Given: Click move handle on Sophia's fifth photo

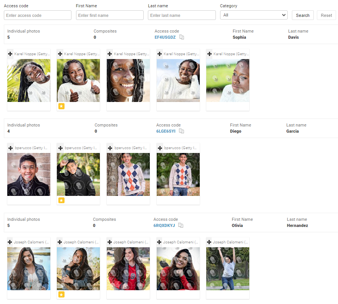Looking at the screenshot, I should (209, 54).
